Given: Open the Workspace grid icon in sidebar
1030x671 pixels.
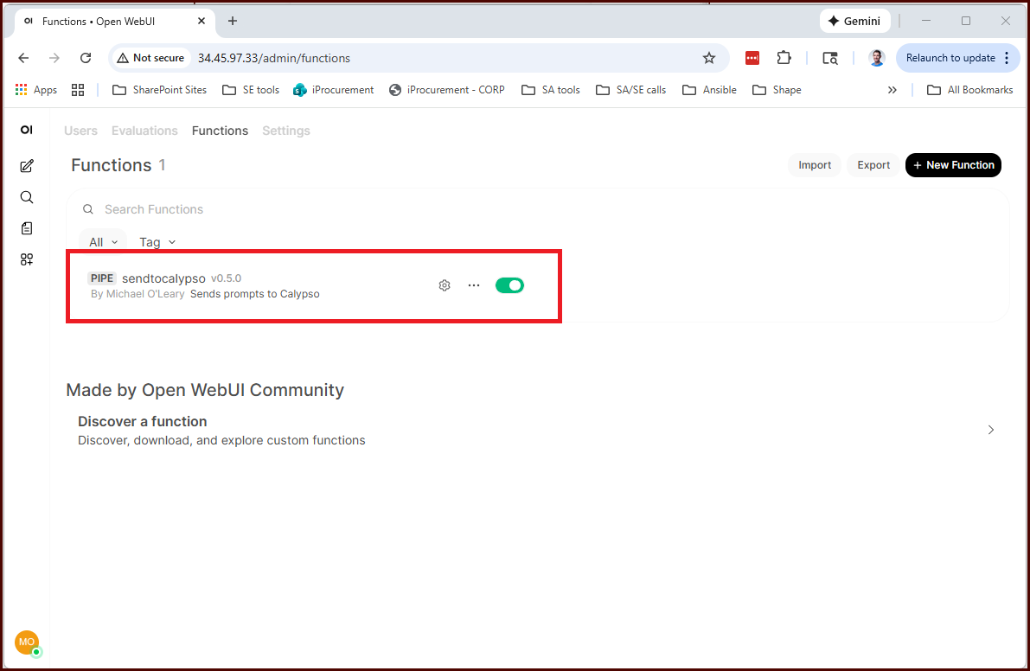Looking at the screenshot, I should pyautogui.click(x=27, y=259).
